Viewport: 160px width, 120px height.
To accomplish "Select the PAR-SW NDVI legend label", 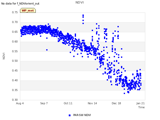I will click(82, 115).
